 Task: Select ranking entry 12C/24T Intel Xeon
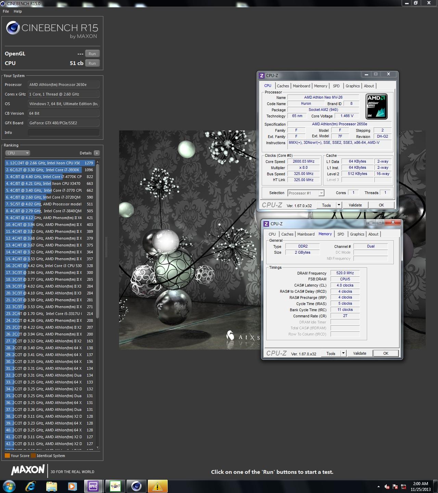50,163
